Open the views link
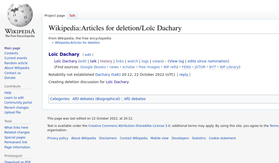This screenshot has height=163, width=279. (157, 61)
